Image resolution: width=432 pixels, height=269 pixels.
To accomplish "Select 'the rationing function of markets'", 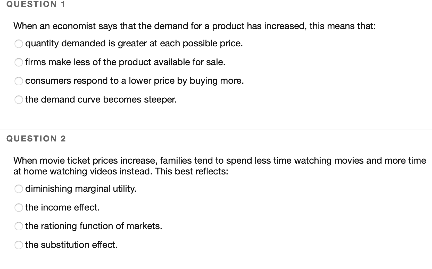I will pyautogui.click(x=19, y=226).
